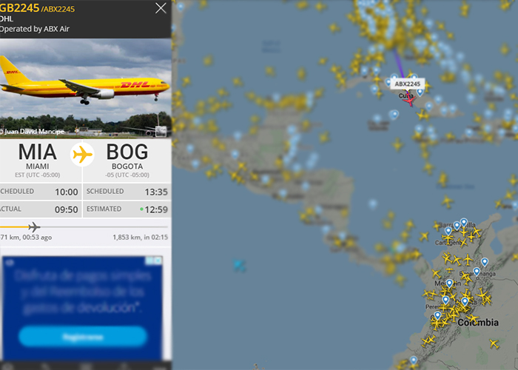Dismiss the advertisement with its close icon
This screenshot has width=518, height=370.
coord(158,260)
